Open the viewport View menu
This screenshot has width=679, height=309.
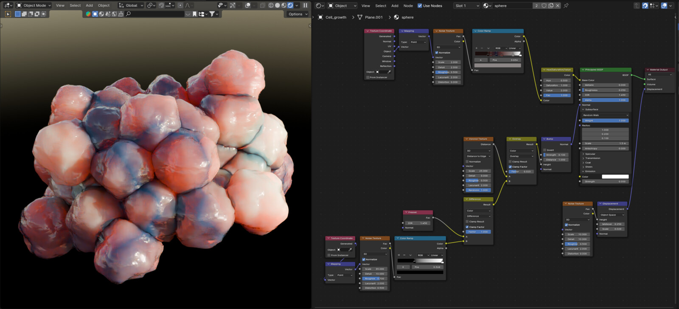[60, 6]
